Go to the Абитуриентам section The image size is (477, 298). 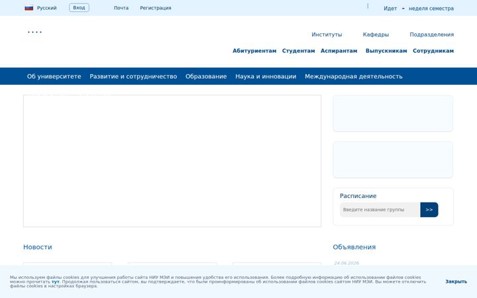(x=254, y=51)
